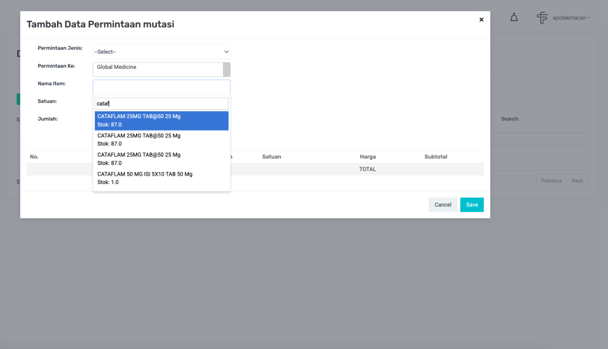Go to the Previous page
The width and height of the screenshot is (608, 349).
click(551, 181)
